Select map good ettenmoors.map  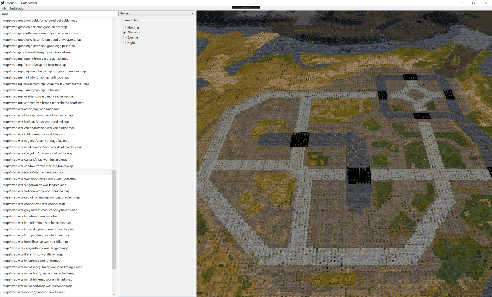coord(56,33)
